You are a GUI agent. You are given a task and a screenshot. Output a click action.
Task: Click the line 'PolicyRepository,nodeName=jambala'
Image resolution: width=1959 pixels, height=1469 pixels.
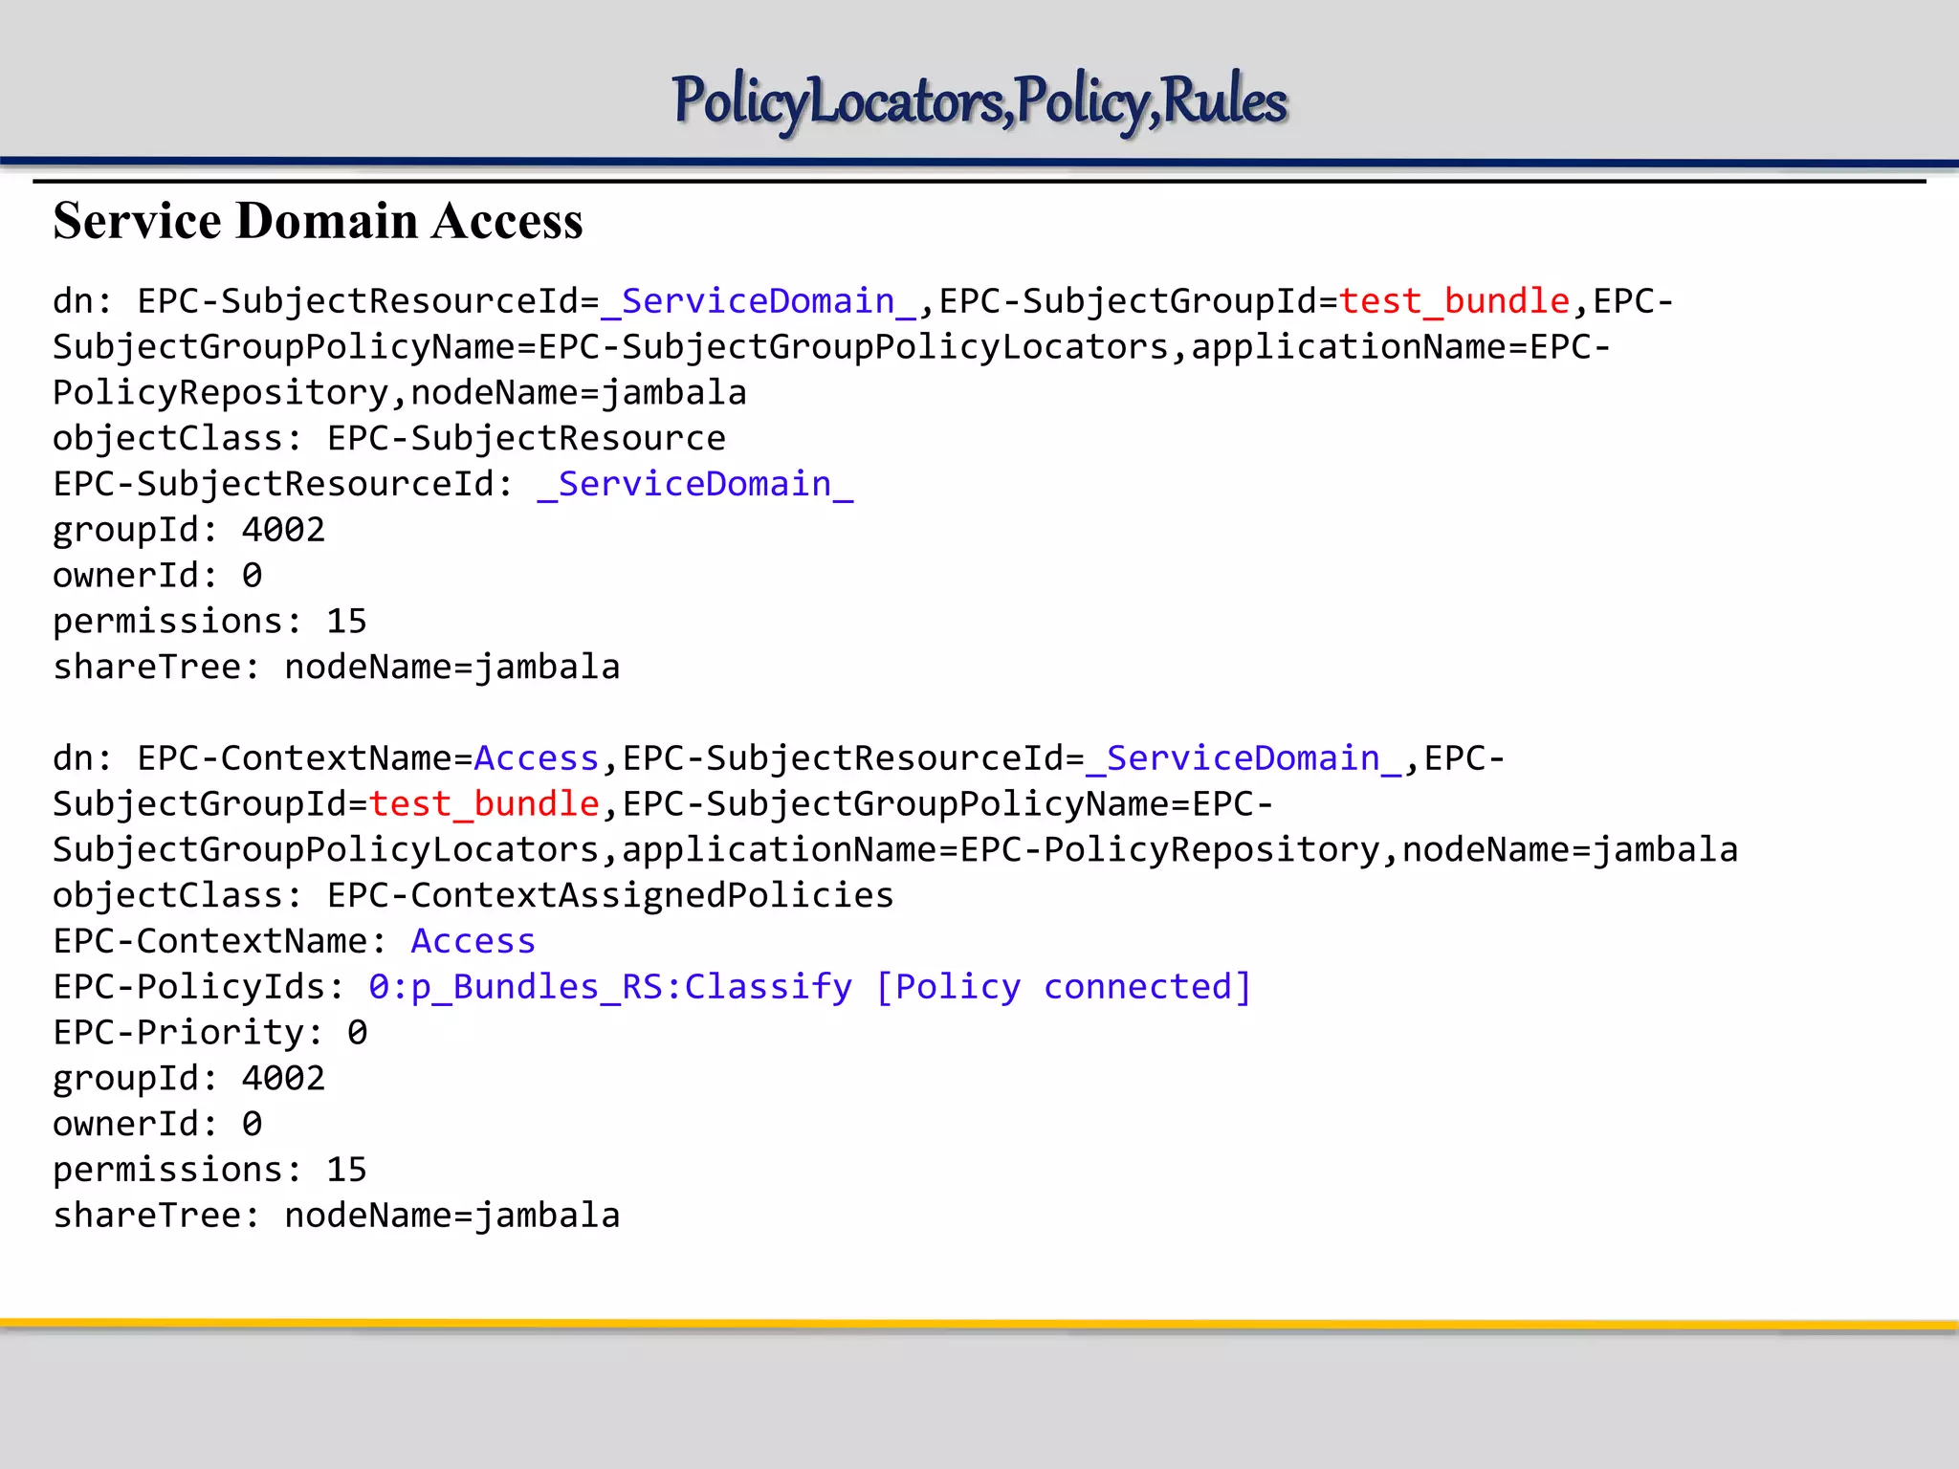(400, 393)
